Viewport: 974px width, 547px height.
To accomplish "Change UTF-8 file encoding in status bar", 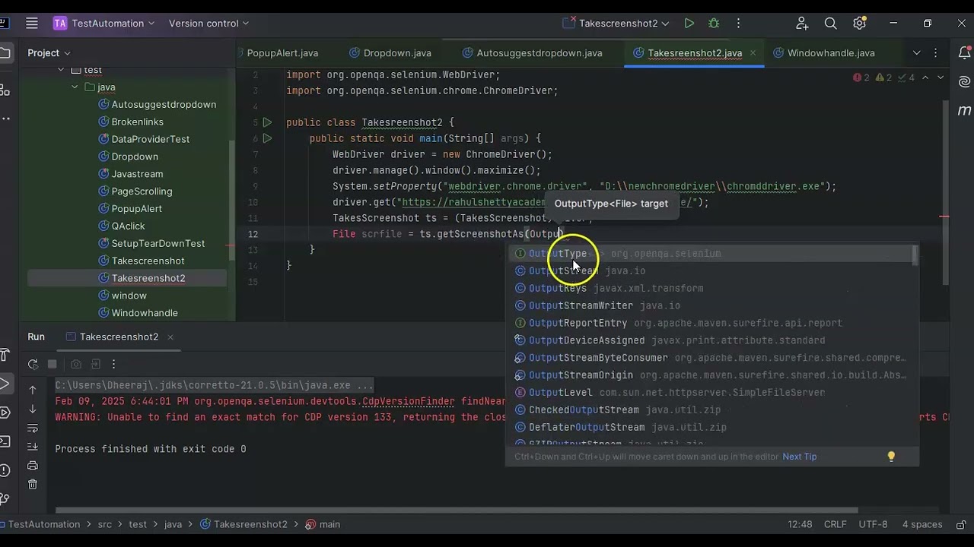I will tap(873, 525).
